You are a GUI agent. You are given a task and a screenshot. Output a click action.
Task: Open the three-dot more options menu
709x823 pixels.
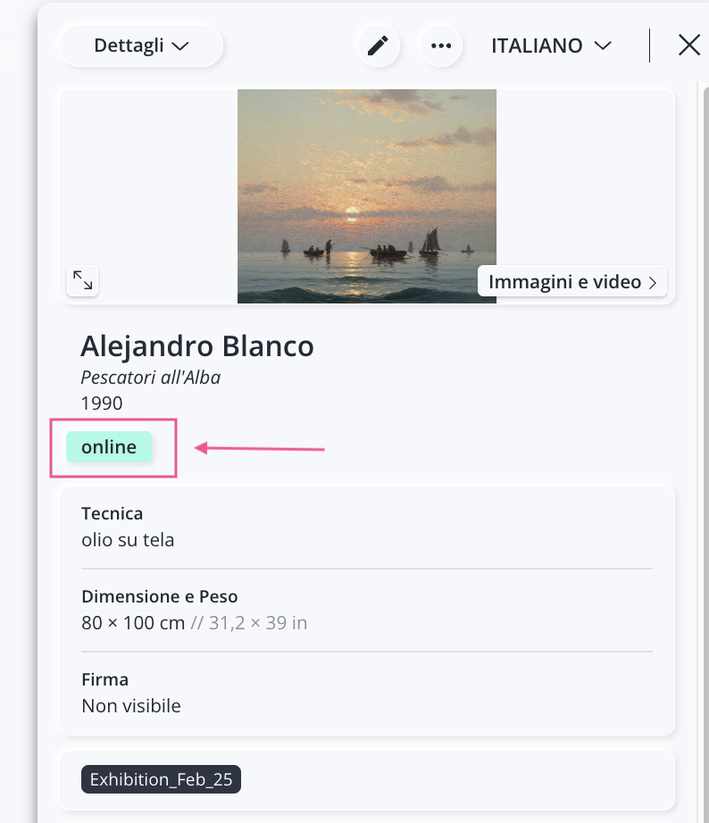[x=441, y=46]
